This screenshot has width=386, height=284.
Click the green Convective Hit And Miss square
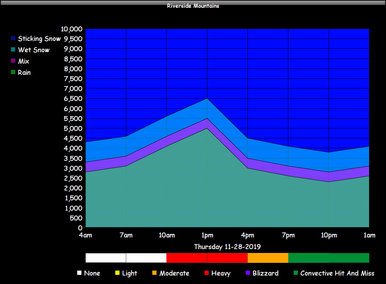[x=295, y=273]
